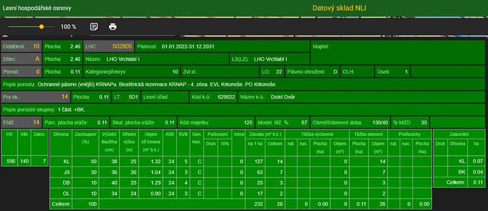488x211 pixels.
Task: Click the OL species row
Action: pyautogui.click(x=66, y=193)
